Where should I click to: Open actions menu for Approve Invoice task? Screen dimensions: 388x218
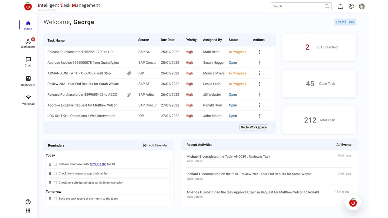point(259,63)
